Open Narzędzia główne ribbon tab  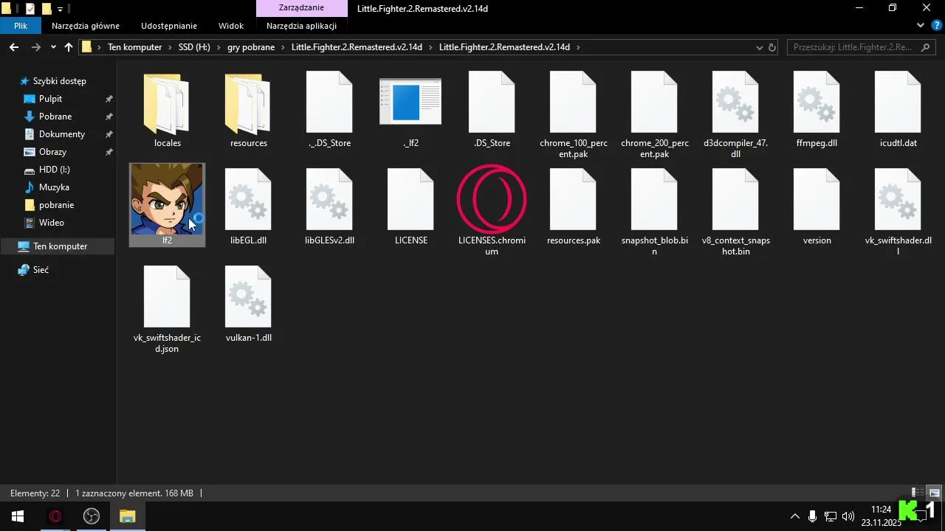point(86,26)
